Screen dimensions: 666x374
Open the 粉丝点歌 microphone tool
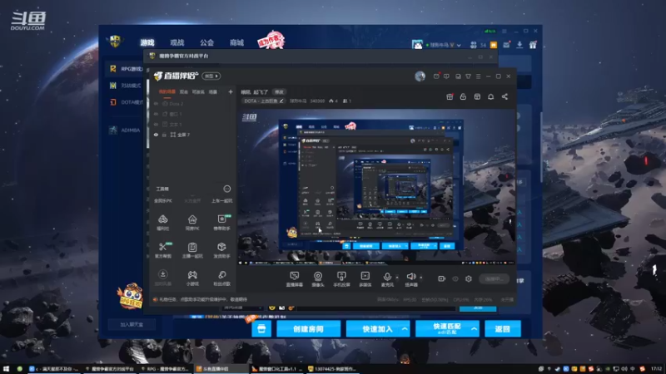tap(221, 278)
